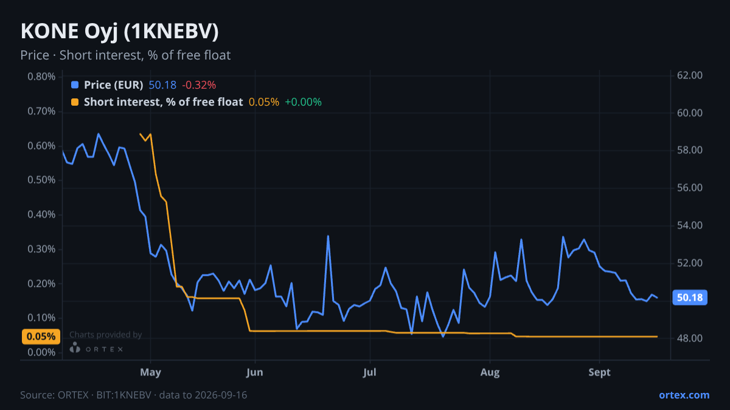The width and height of the screenshot is (730, 410).
Task: Click the 60.00 right axis label
Action: click(690, 113)
